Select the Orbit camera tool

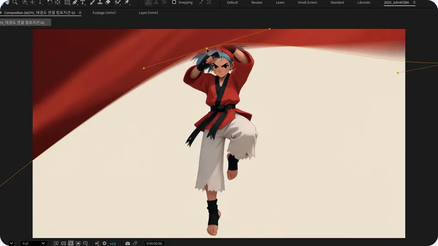[x=25, y=2]
